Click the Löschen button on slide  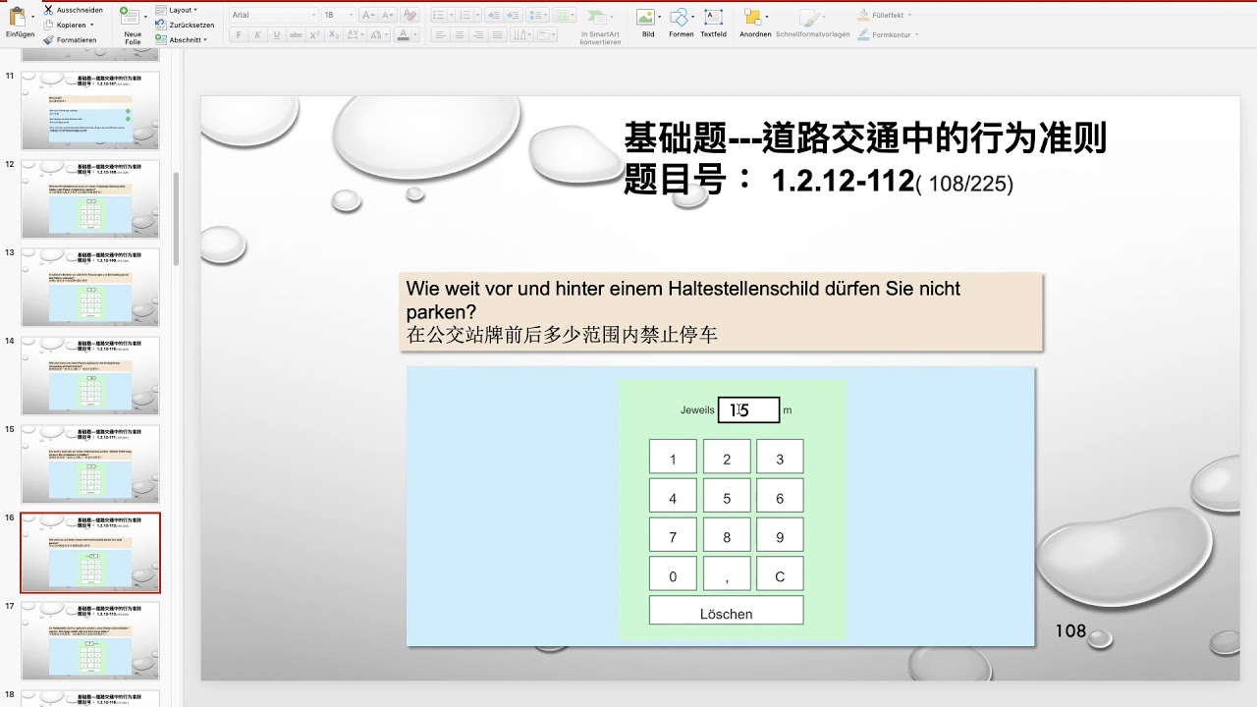coord(726,611)
